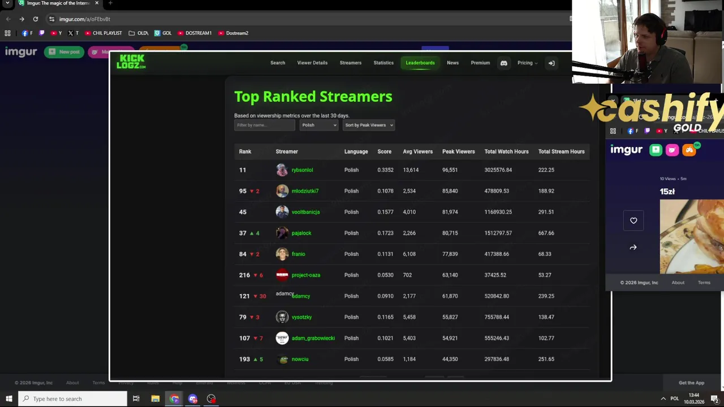724x407 pixels.
Task: Click the share arrow icon on imgur post
Action: 633,247
